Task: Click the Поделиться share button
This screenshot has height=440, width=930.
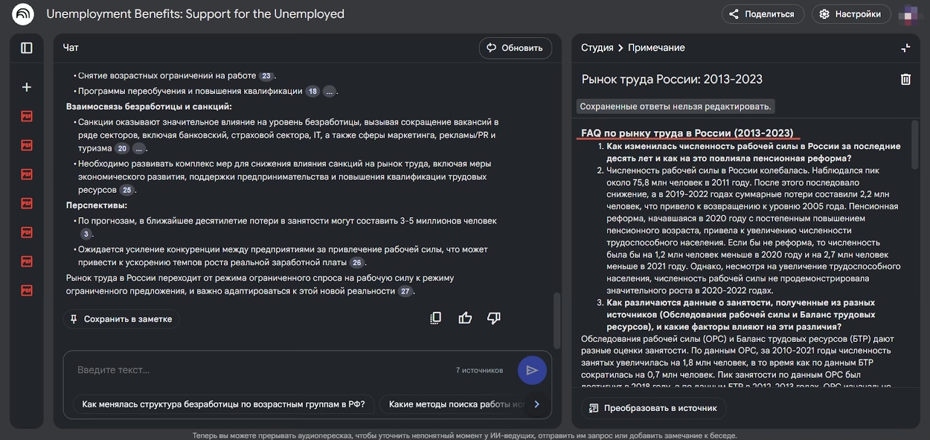Action: pos(763,14)
